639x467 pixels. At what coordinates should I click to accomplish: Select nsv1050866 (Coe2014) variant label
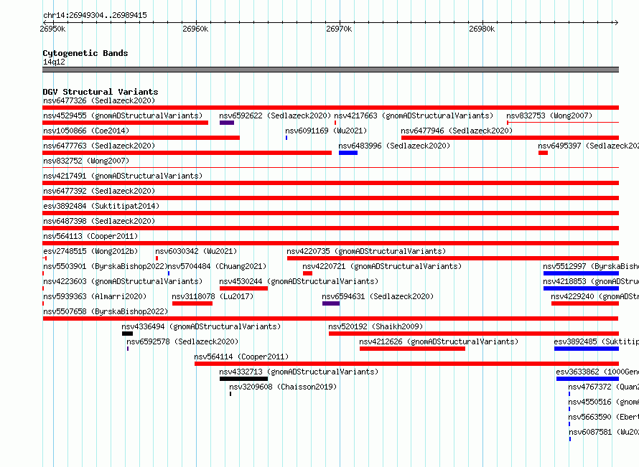pos(86,131)
